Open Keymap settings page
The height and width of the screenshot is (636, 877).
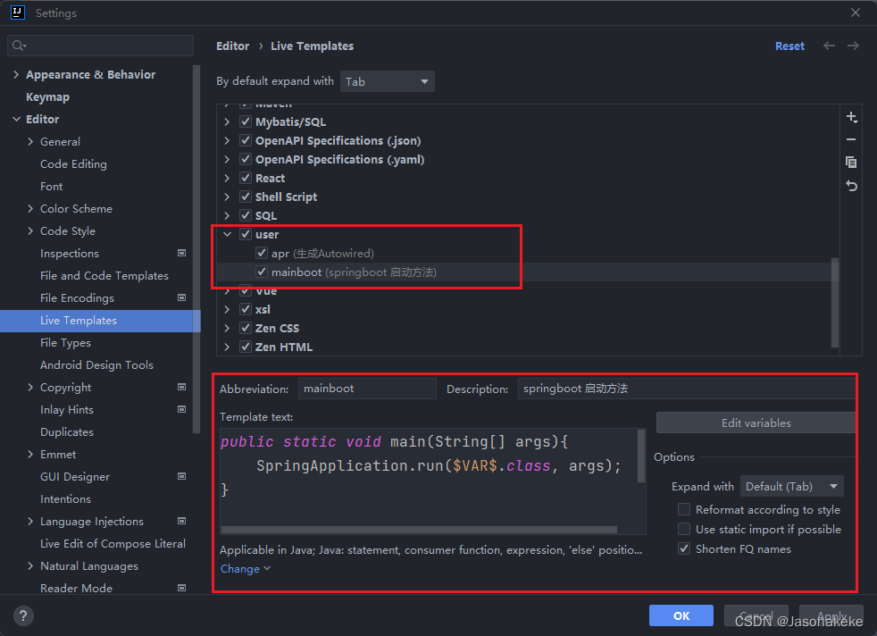coord(47,96)
